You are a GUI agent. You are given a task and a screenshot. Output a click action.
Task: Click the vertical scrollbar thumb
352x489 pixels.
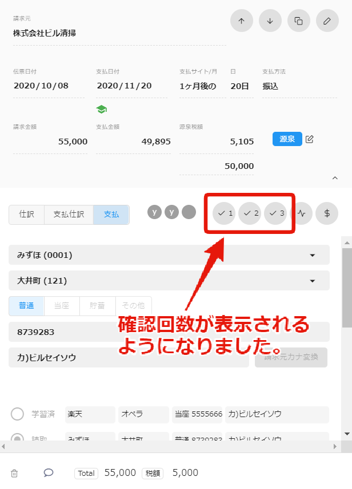click(347, 288)
